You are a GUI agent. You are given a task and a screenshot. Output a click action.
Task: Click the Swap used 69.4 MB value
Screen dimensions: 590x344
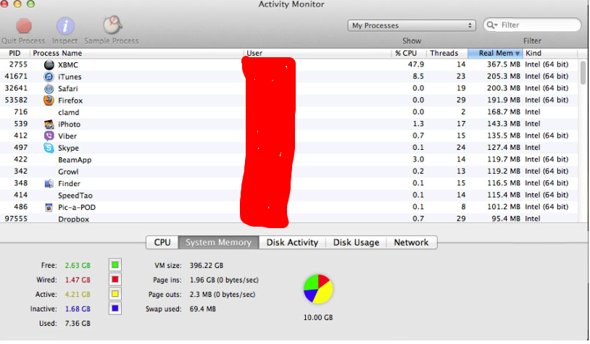(x=202, y=309)
